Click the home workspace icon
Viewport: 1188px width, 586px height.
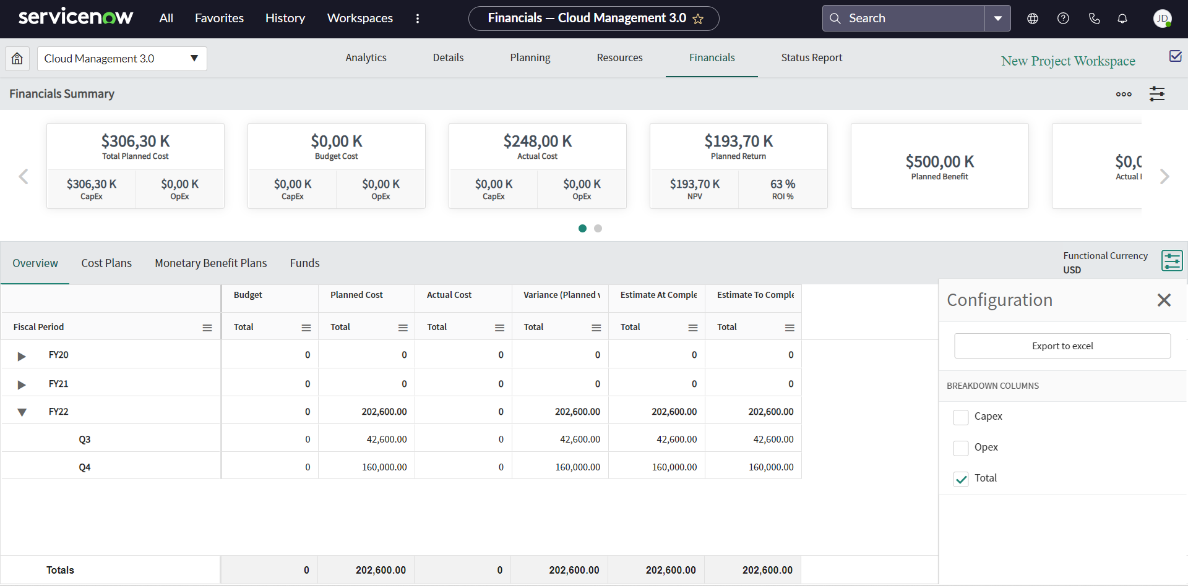point(17,58)
